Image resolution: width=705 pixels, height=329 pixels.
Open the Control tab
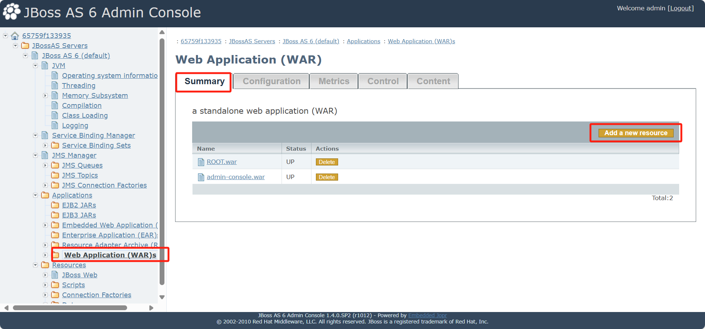click(x=383, y=81)
